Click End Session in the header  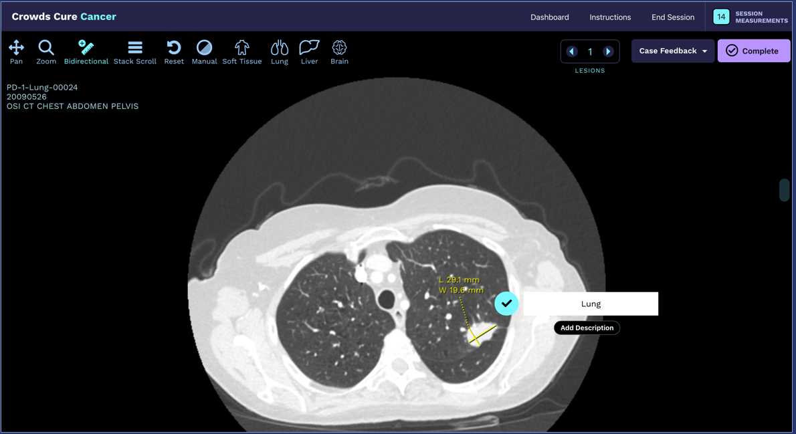point(673,17)
